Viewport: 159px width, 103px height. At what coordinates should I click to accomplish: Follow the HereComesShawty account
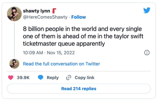(x=78, y=17)
